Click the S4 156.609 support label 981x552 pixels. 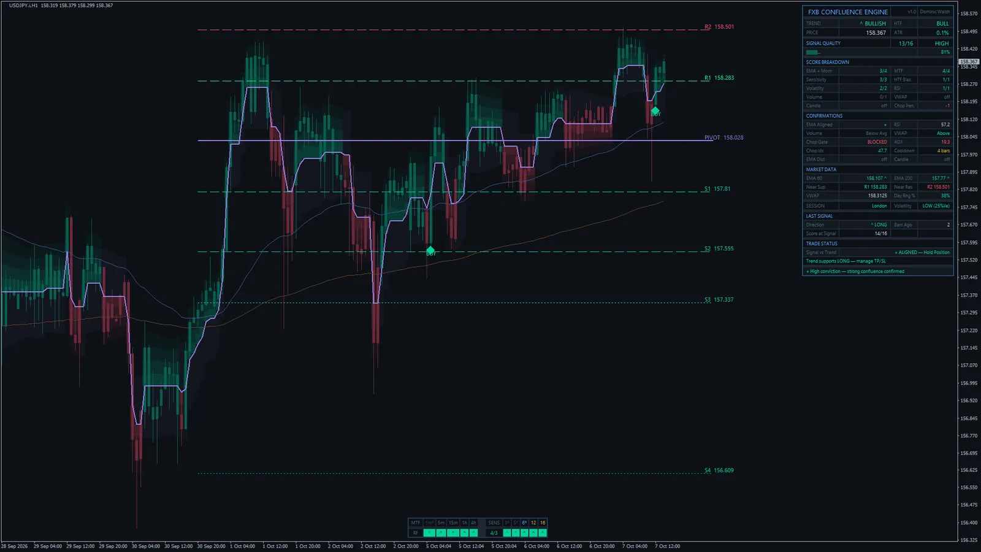click(719, 470)
